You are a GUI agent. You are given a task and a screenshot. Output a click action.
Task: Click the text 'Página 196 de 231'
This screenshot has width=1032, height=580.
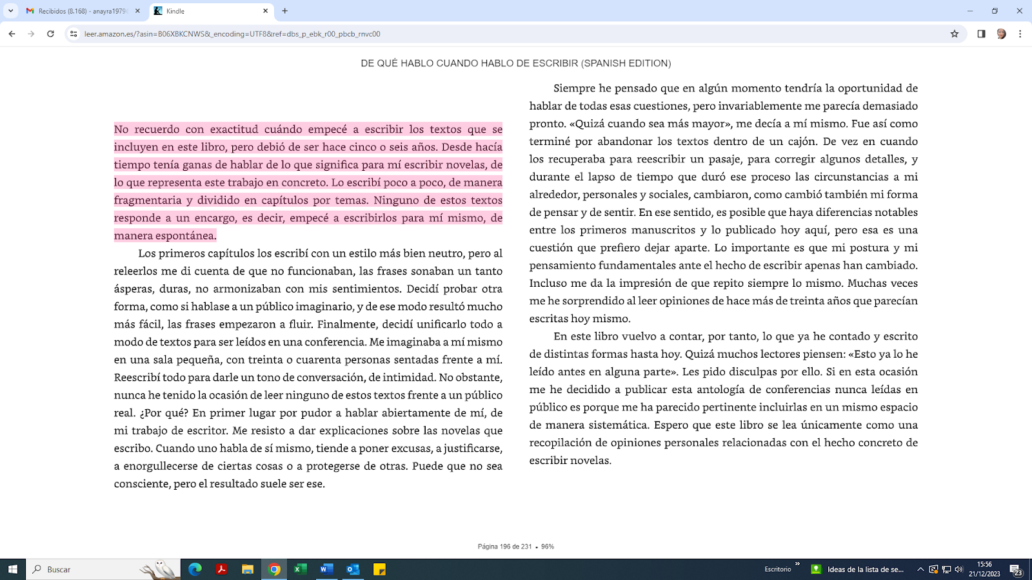pyautogui.click(x=504, y=546)
